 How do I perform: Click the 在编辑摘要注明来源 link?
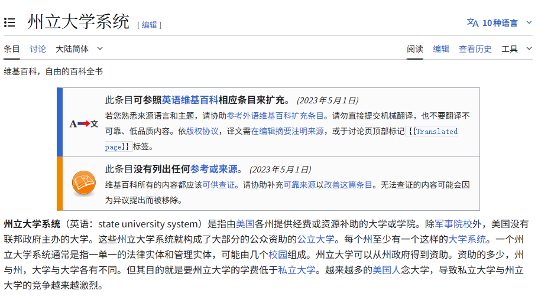[287, 131]
